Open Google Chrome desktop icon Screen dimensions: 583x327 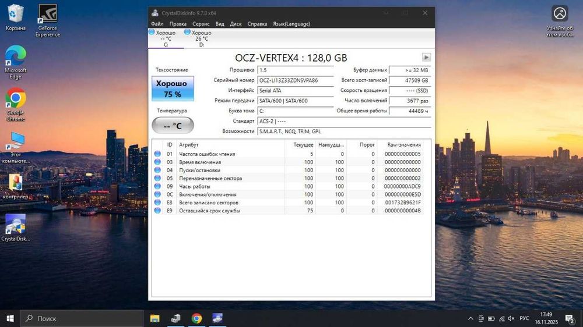(x=16, y=105)
